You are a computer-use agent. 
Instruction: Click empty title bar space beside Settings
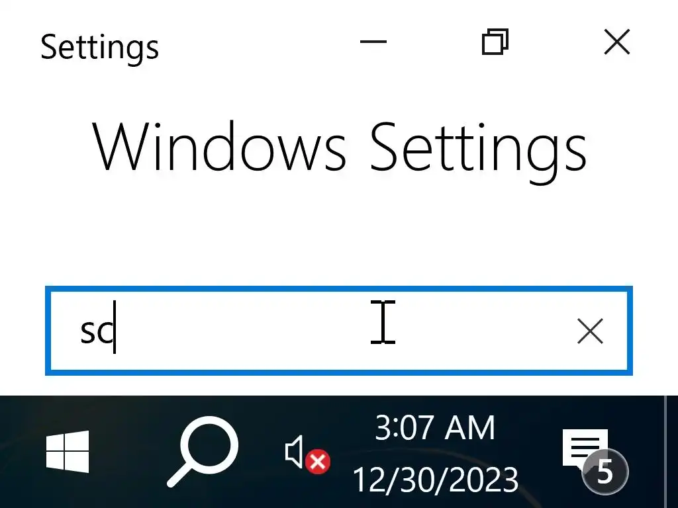[258, 45]
